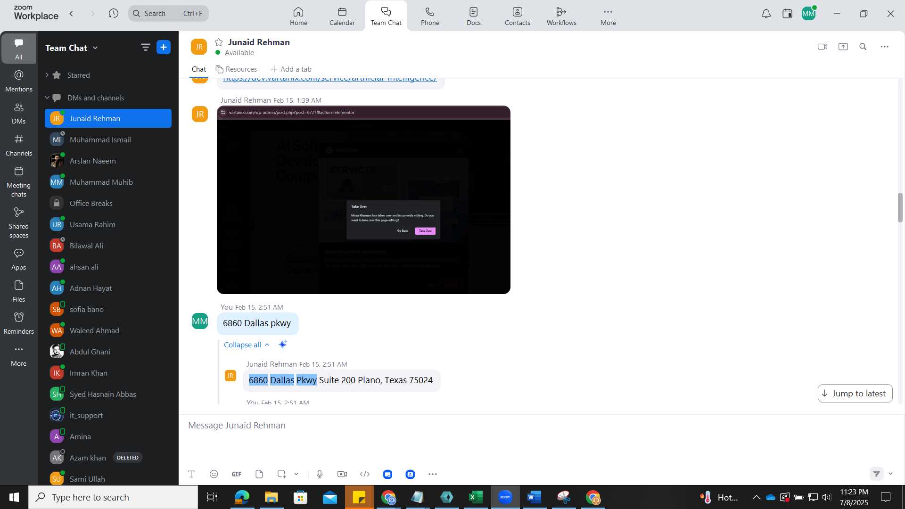Click Add a tab
This screenshot has width=905, height=509.
coord(291,69)
